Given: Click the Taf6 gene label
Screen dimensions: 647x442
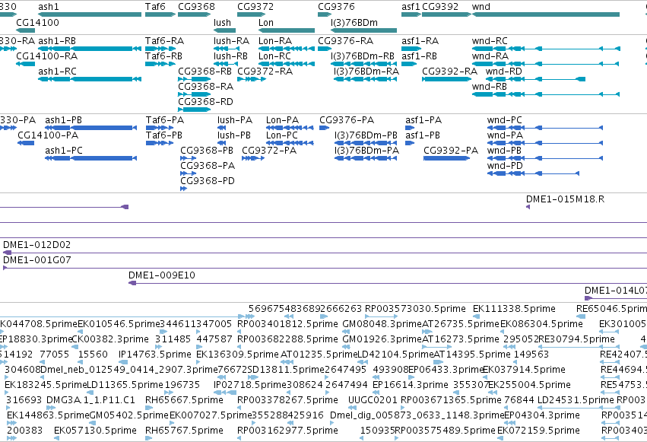Looking at the screenshot, I should coord(155,7).
